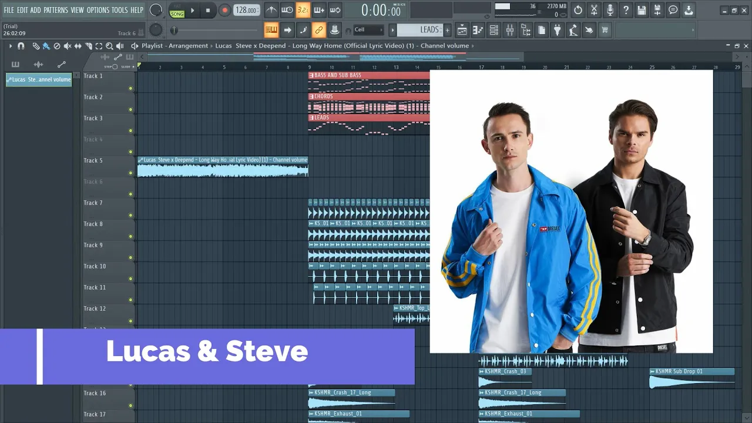752x423 pixels.
Task: Open the TOOLS menu
Action: pos(120,10)
